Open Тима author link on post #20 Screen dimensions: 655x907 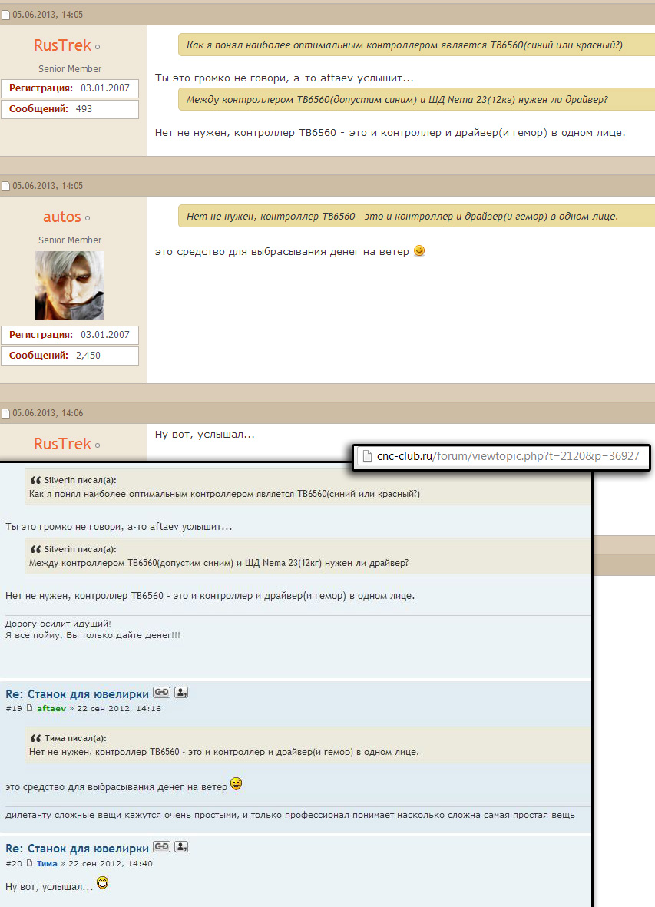click(47, 864)
